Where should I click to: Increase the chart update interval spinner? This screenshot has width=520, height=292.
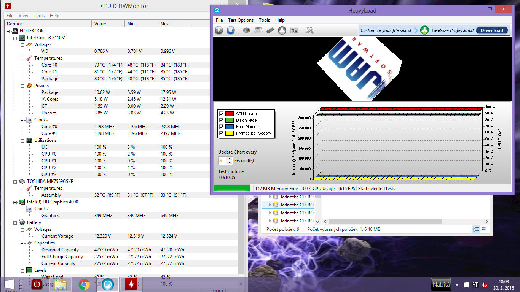tap(229, 159)
